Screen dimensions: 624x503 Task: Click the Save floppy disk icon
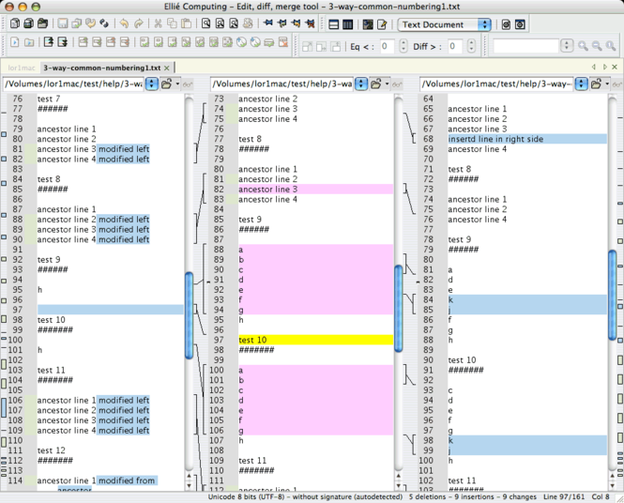tap(63, 24)
